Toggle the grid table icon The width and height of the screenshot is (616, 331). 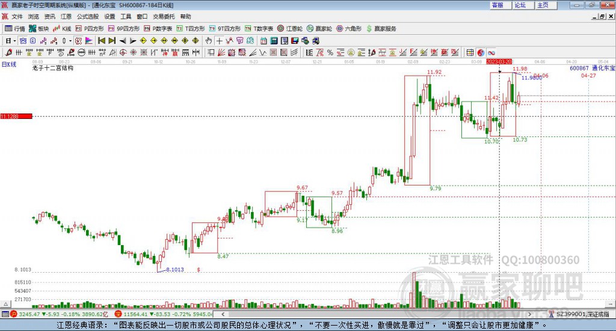click(470, 52)
